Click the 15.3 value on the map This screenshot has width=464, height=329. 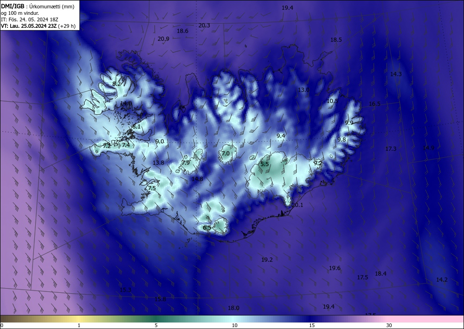[125, 290]
